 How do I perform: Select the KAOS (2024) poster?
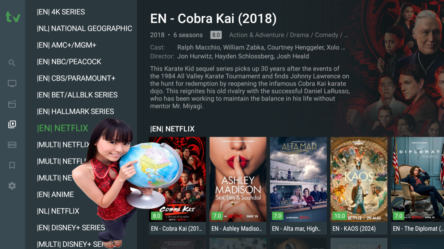coord(359,186)
